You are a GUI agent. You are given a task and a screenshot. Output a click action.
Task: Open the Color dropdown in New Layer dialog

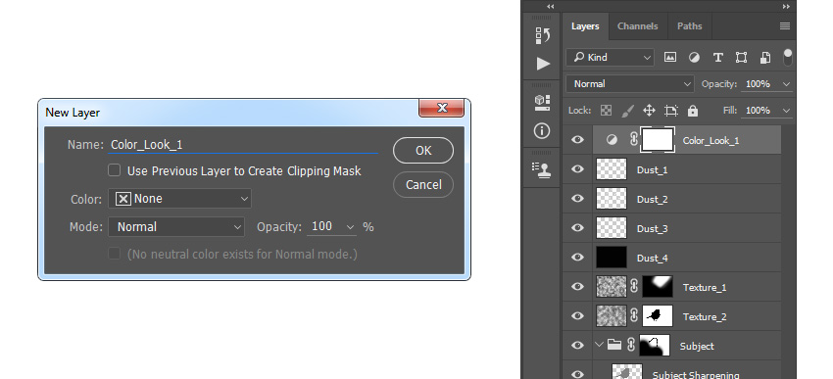179,199
